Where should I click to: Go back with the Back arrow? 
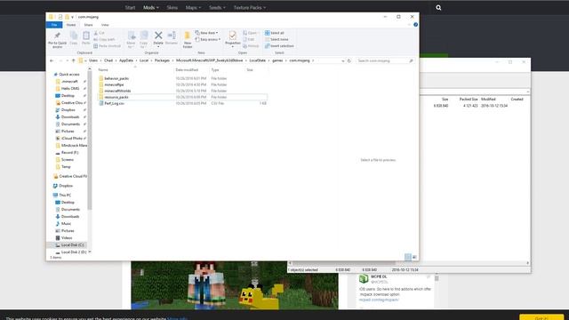(52, 60)
